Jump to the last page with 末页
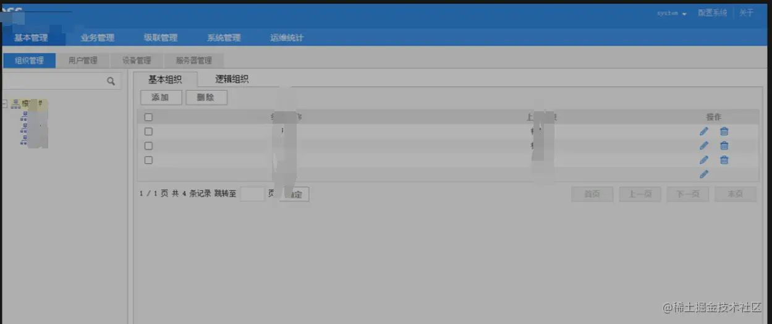 coord(736,194)
